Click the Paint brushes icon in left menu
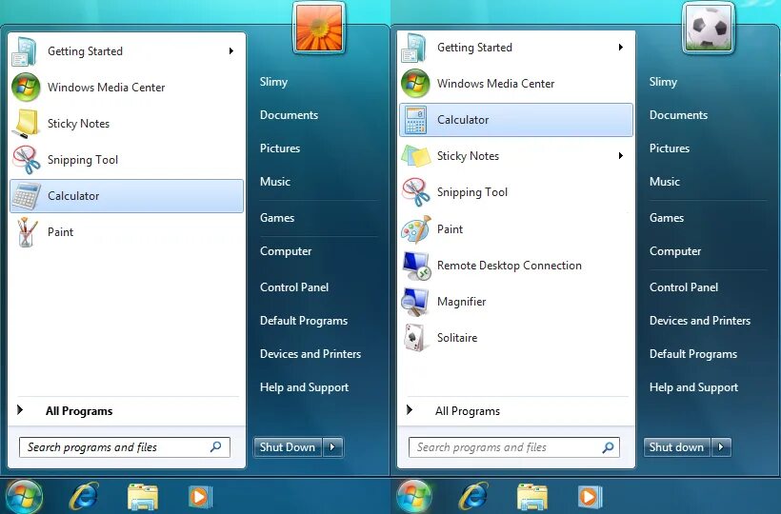Image resolution: width=781 pixels, height=514 pixels. (27, 232)
